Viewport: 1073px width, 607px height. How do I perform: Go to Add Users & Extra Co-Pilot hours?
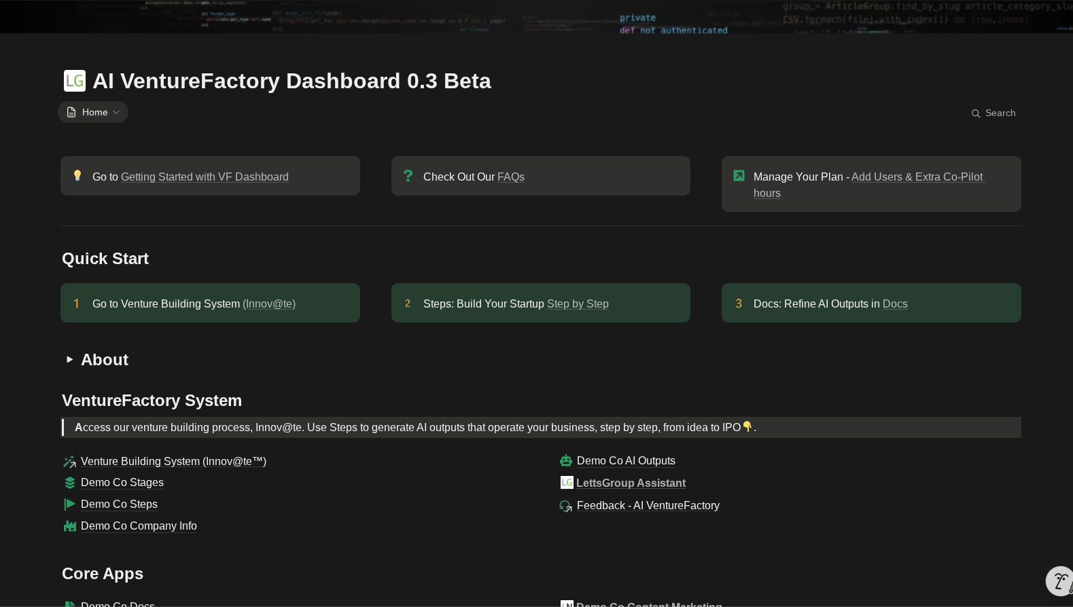pyautogui.click(x=917, y=177)
